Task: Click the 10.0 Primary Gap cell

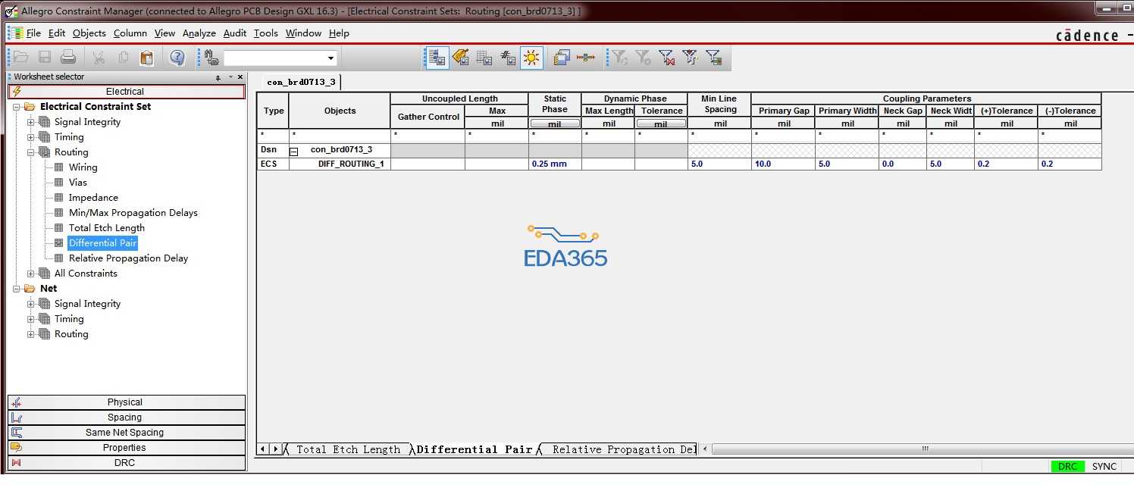Action: pos(784,164)
